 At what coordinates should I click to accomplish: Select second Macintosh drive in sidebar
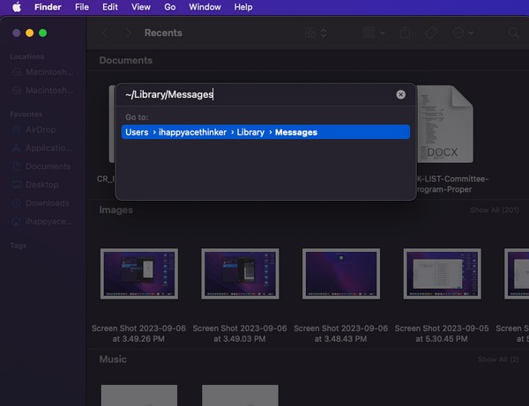coord(42,91)
